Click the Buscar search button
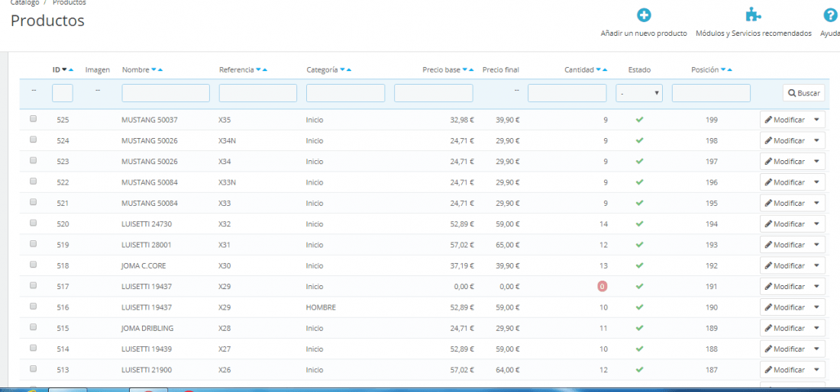 [x=803, y=93]
